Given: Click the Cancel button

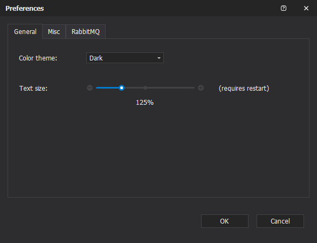Looking at the screenshot, I should coord(280,221).
